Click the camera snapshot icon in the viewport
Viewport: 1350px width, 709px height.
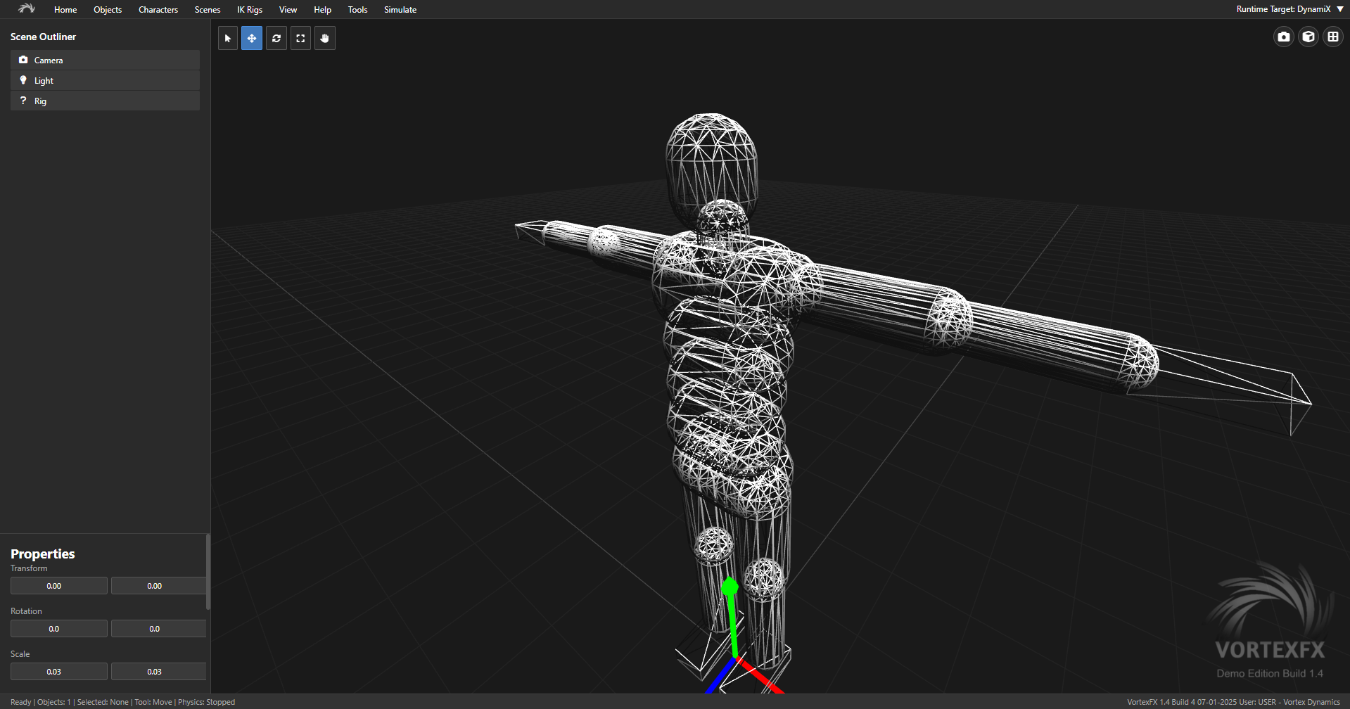(x=1284, y=37)
